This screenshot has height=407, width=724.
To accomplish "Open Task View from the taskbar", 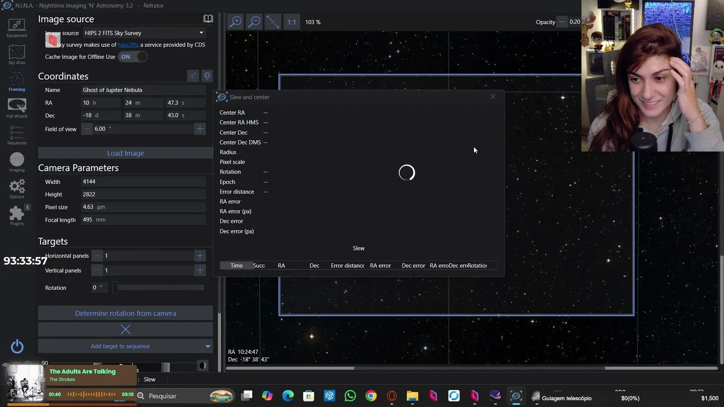I will [x=247, y=396].
